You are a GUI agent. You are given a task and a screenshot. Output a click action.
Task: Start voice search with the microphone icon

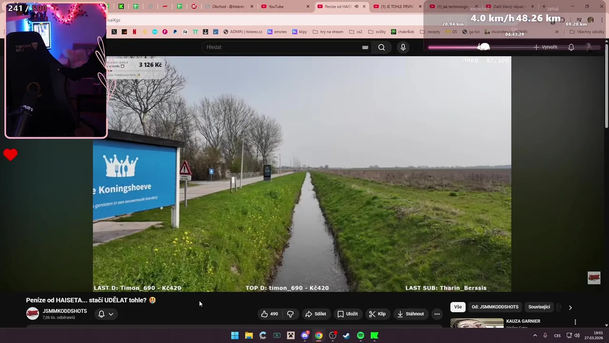pyautogui.click(x=403, y=47)
